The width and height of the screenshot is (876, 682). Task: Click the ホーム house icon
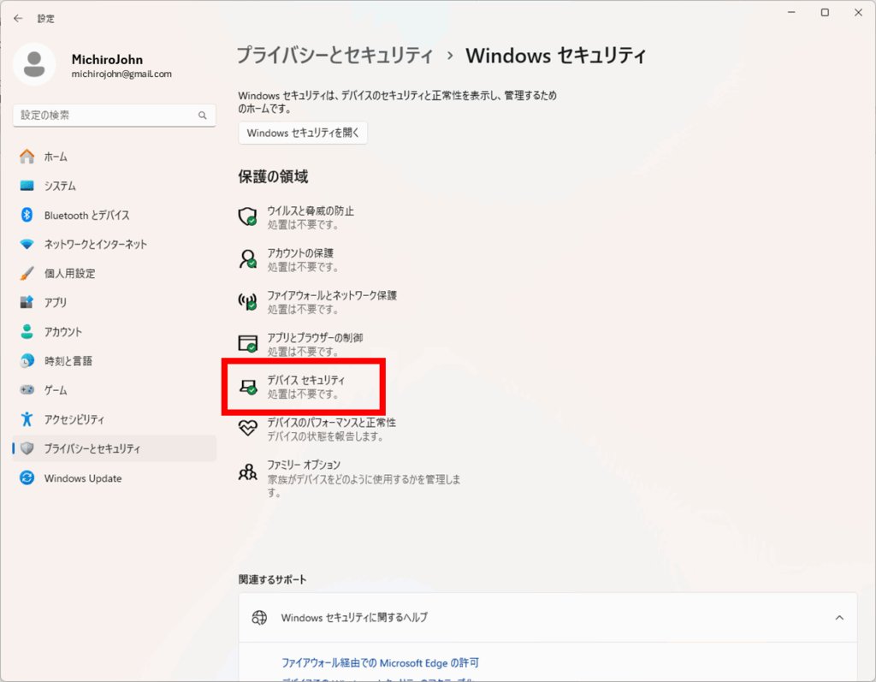pyautogui.click(x=27, y=157)
